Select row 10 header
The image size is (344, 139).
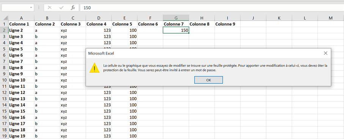point(5,80)
